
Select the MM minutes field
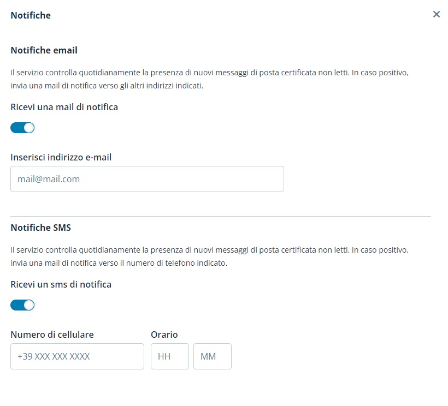(212, 356)
